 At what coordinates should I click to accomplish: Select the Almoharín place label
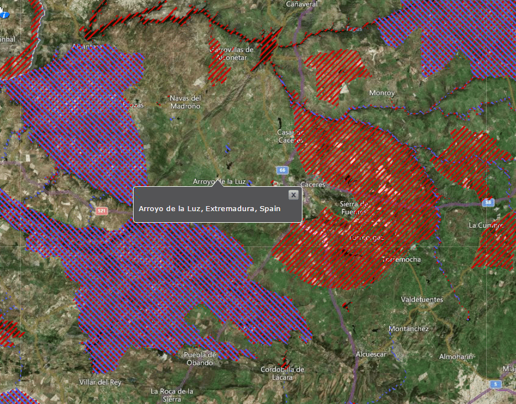pyautogui.click(x=456, y=356)
